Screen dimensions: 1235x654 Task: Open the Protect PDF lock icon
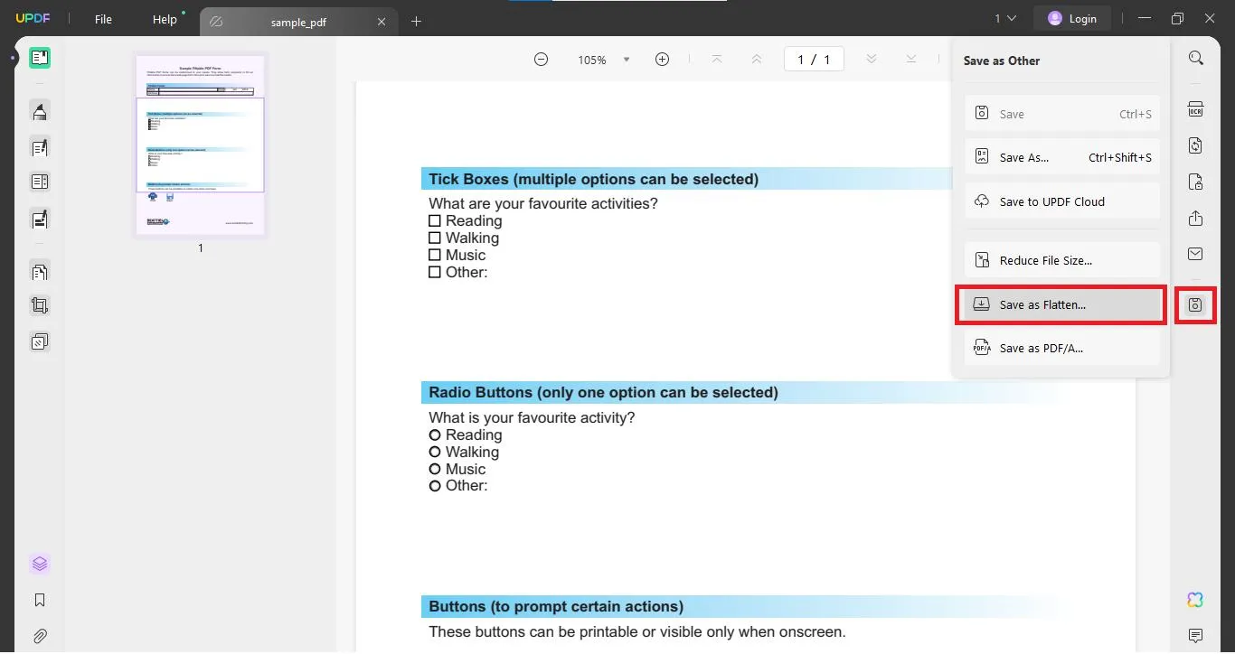1195,182
